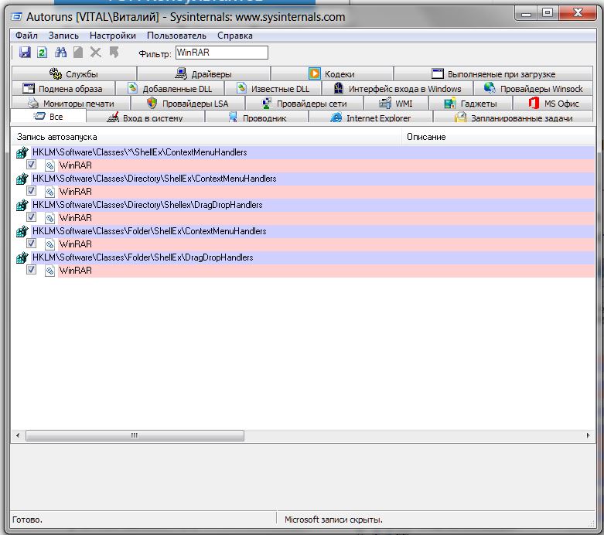
Task: Click the Properties page toolbar icon
Action: pos(78,53)
